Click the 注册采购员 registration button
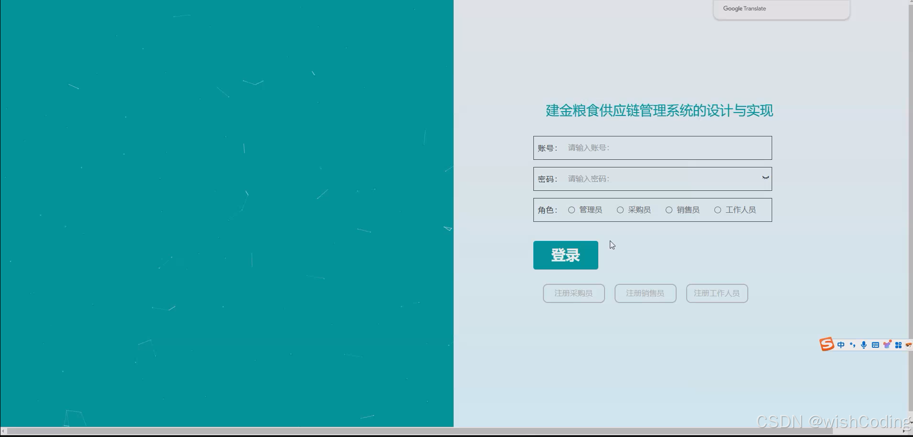This screenshot has height=437, width=913. tap(573, 293)
